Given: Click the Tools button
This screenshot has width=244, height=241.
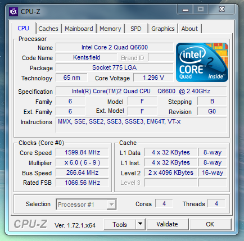Looking at the screenshot, I should click(x=120, y=224).
